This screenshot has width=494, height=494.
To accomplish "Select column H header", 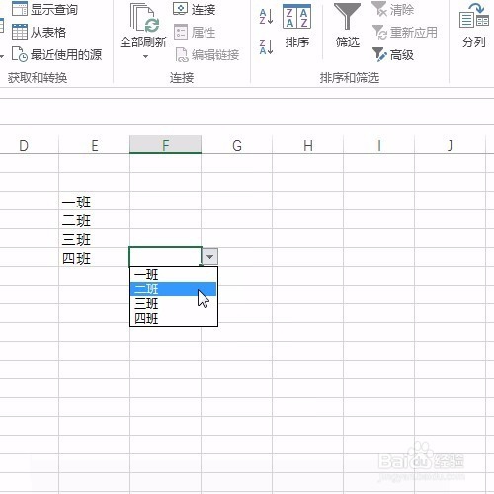I will click(x=308, y=145).
